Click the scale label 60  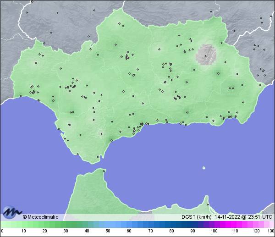(129, 231)
